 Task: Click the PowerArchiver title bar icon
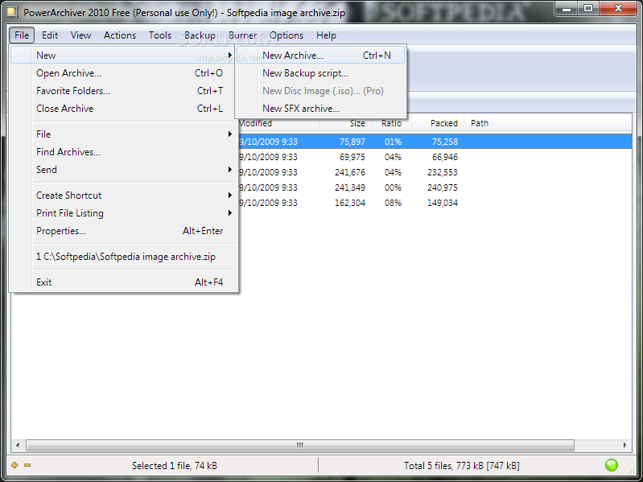point(12,12)
